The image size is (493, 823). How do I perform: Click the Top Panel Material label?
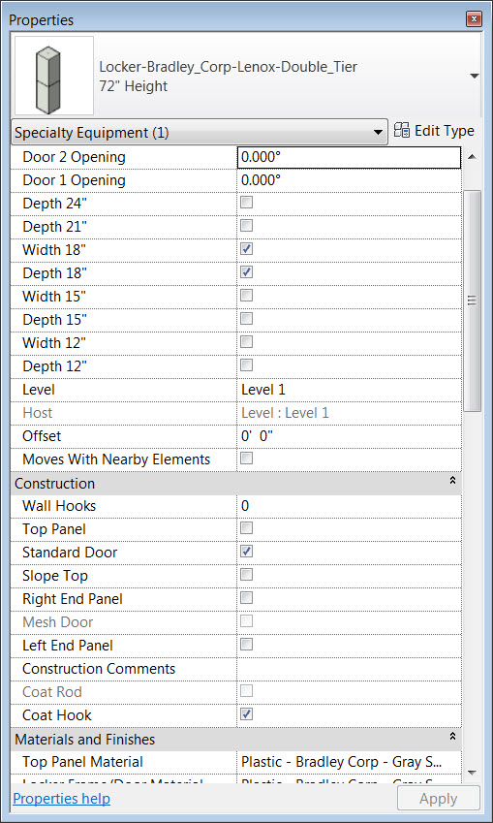click(82, 762)
